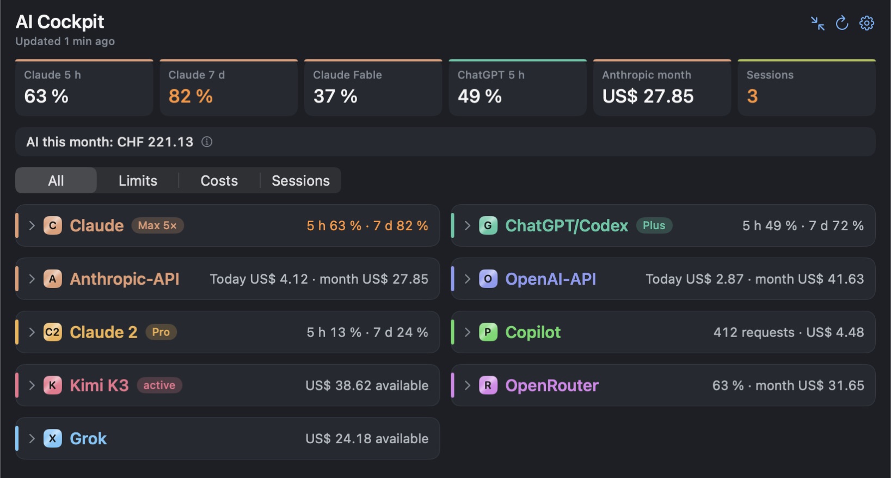Expand the OpenRouter row
891x478 pixels.
[468, 385]
